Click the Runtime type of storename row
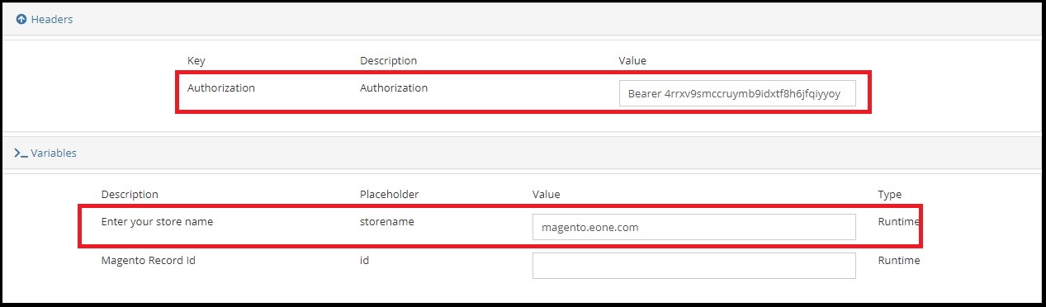 coord(898,221)
